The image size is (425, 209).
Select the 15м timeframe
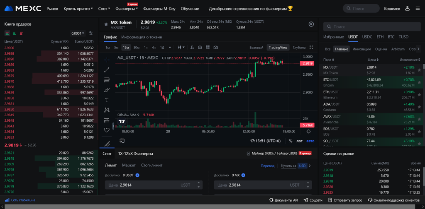click(126, 47)
